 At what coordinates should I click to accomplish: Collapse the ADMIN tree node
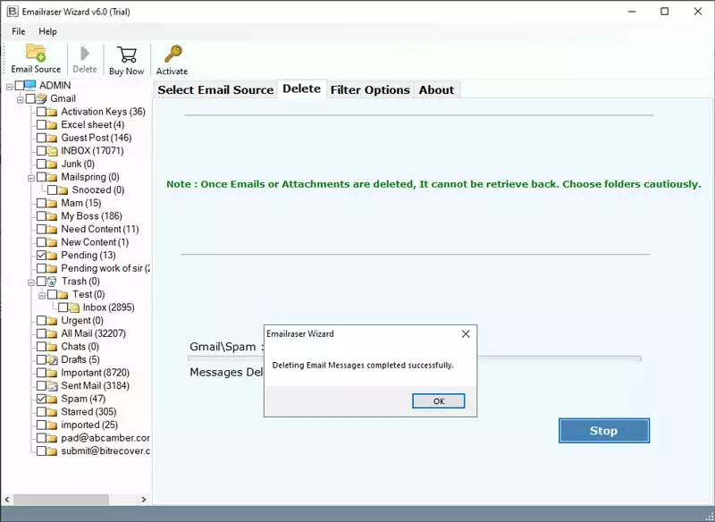[9, 86]
